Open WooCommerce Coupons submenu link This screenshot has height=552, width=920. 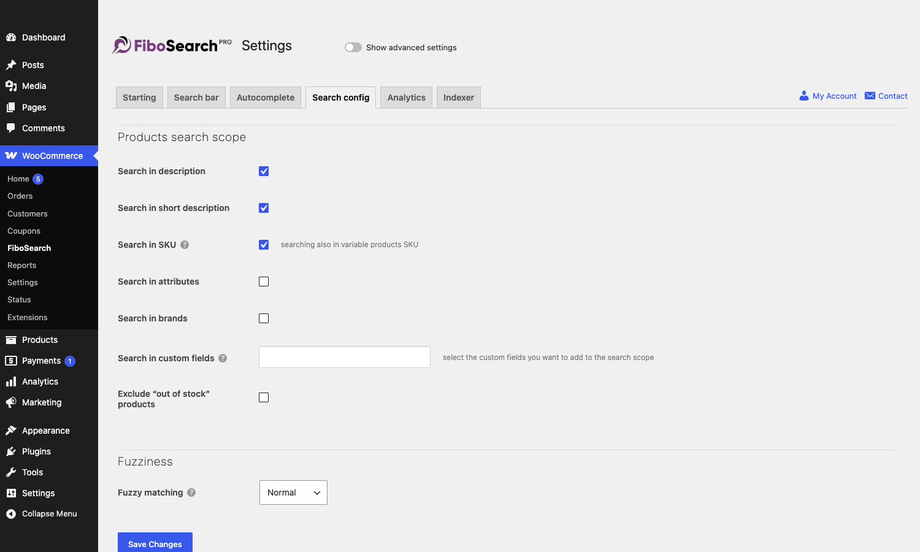pyautogui.click(x=24, y=231)
